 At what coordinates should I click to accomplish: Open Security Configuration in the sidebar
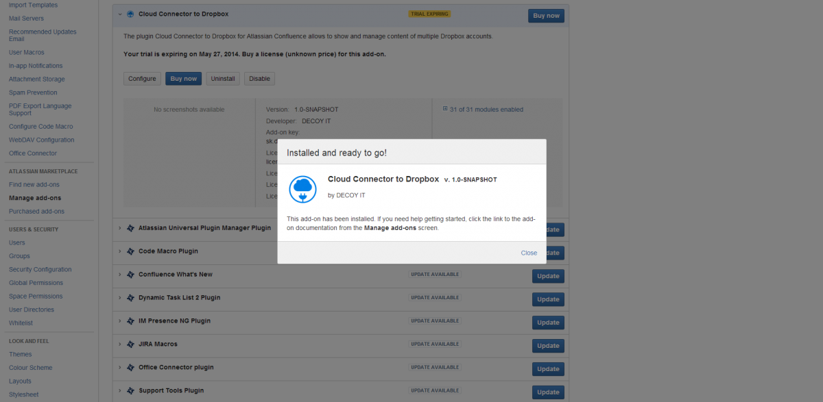(x=40, y=269)
